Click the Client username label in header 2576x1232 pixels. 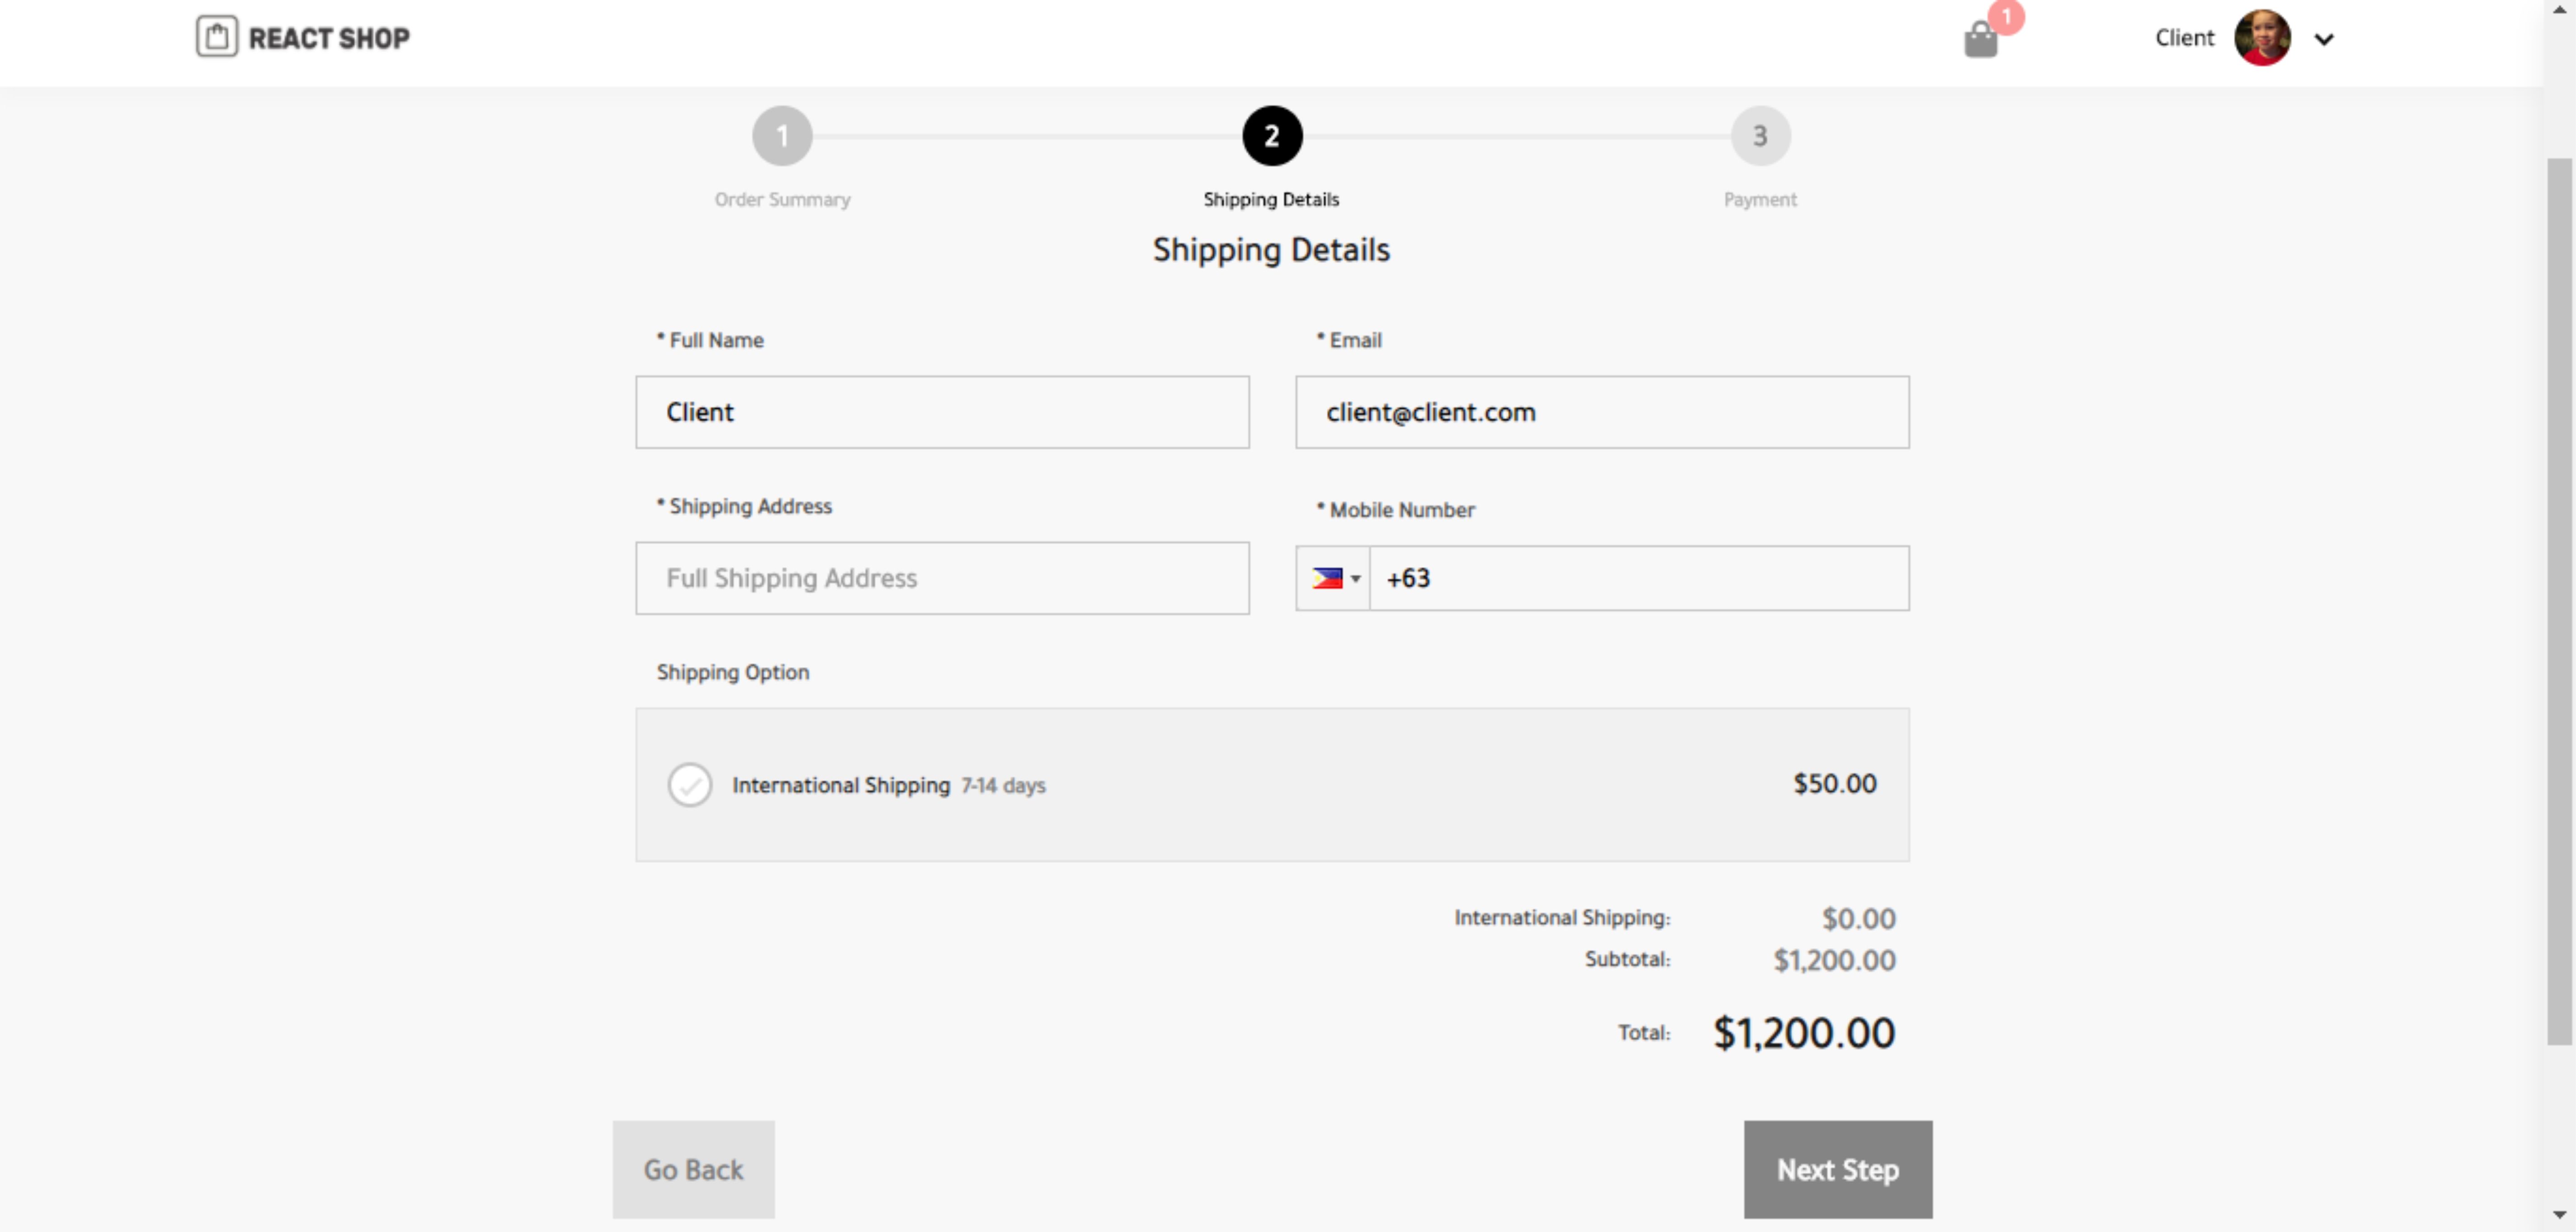pos(2184,38)
